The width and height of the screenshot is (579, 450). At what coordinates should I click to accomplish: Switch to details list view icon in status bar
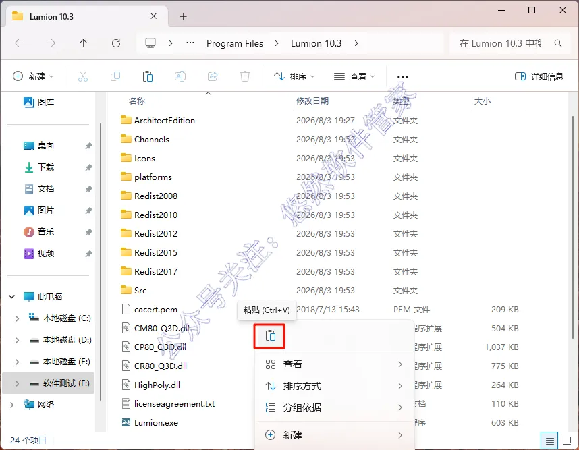coord(549,441)
